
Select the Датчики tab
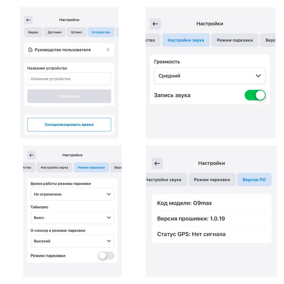click(x=55, y=32)
